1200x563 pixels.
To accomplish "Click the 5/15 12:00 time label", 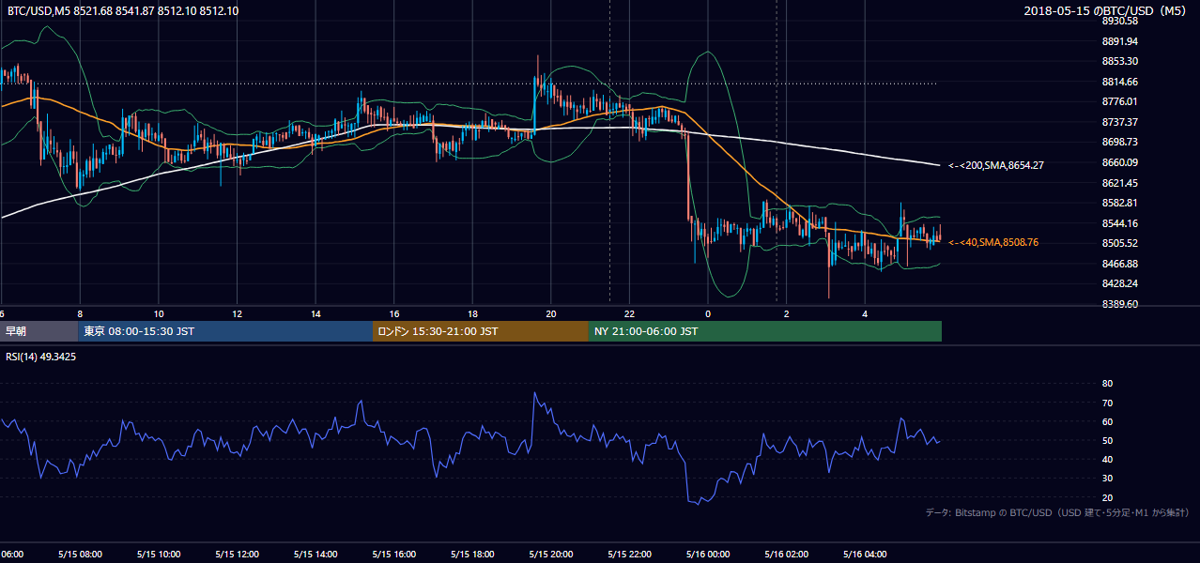I will 237,555.
